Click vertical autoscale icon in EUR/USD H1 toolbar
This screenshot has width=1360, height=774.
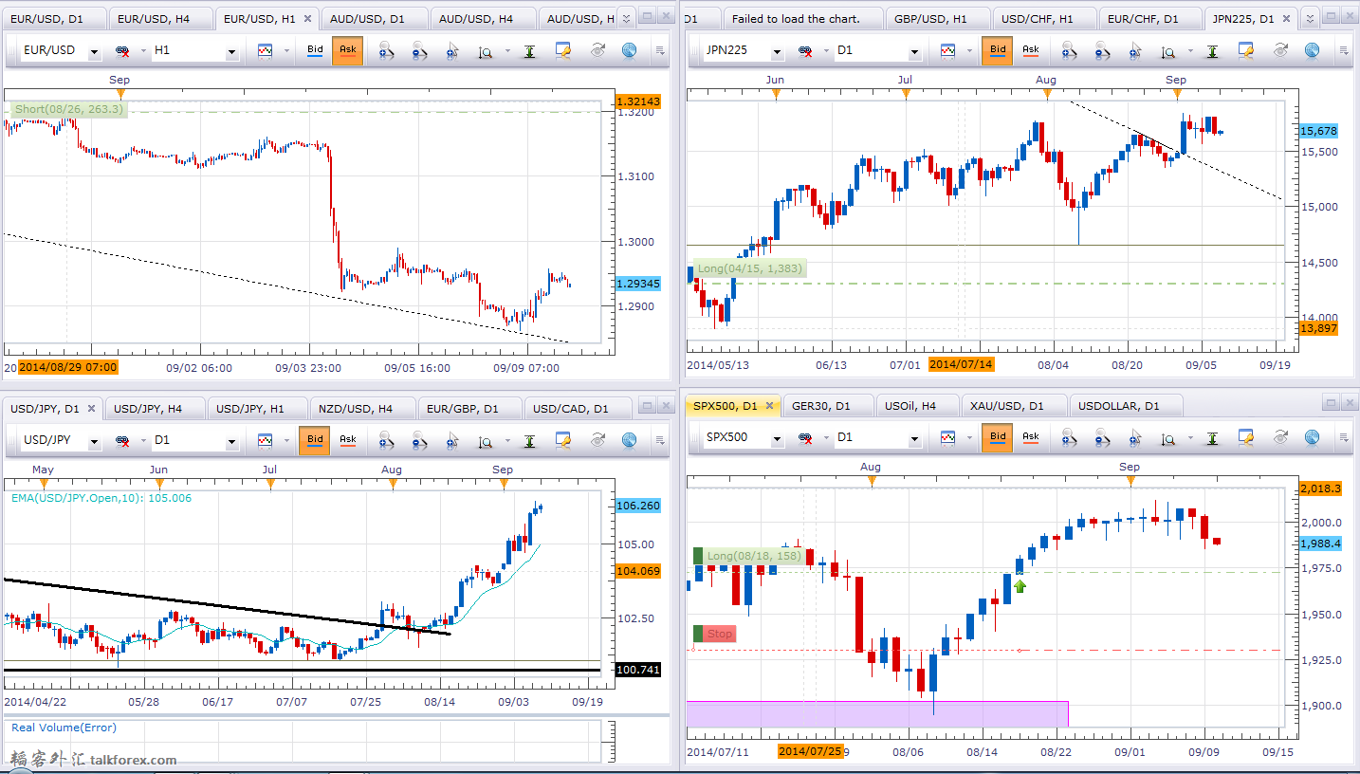pos(530,51)
